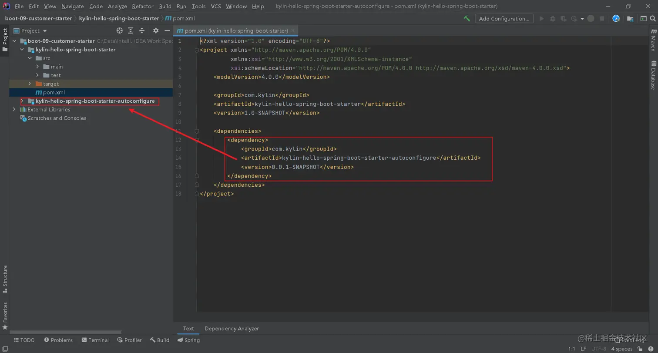Open the Build tool window
The width and height of the screenshot is (658, 353).
pyautogui.click(x=160, y=340)
